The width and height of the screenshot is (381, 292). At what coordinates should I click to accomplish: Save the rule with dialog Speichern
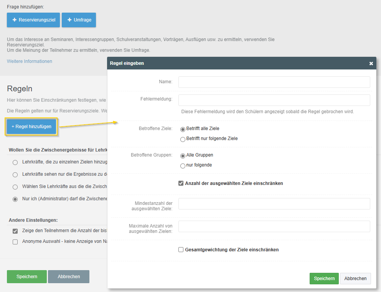coord(324,279)
